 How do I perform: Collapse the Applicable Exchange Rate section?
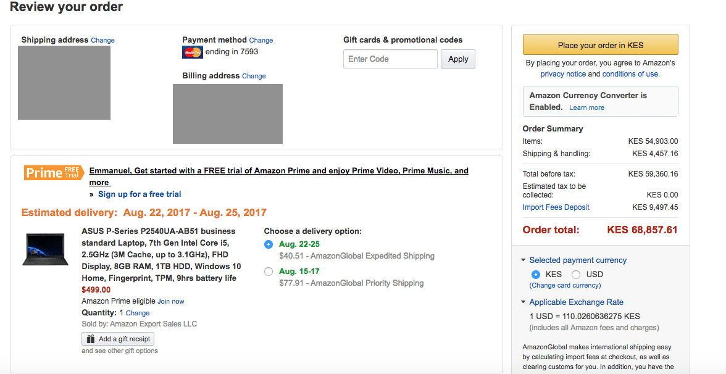(524, 302)
